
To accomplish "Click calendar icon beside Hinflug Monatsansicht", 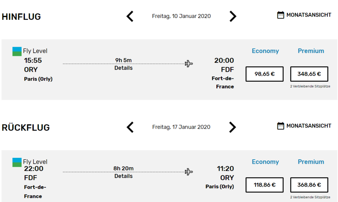I will [x=281, y=15].
